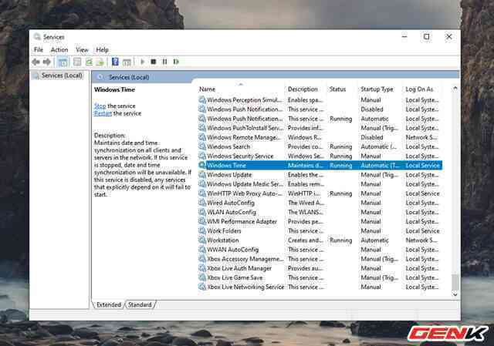Open the Help menu
Image resolution: width=494 pixels, height=346 pixels.
click(x=102, y=49)
